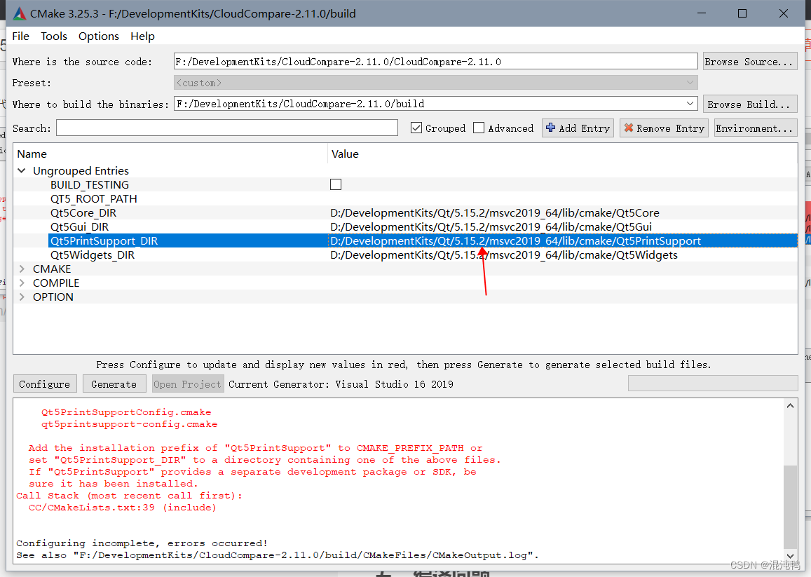Image resolution: width=811 pixels, height=577 pixels.
Task: Expand the CMAKE group
Action: point(22,269)
